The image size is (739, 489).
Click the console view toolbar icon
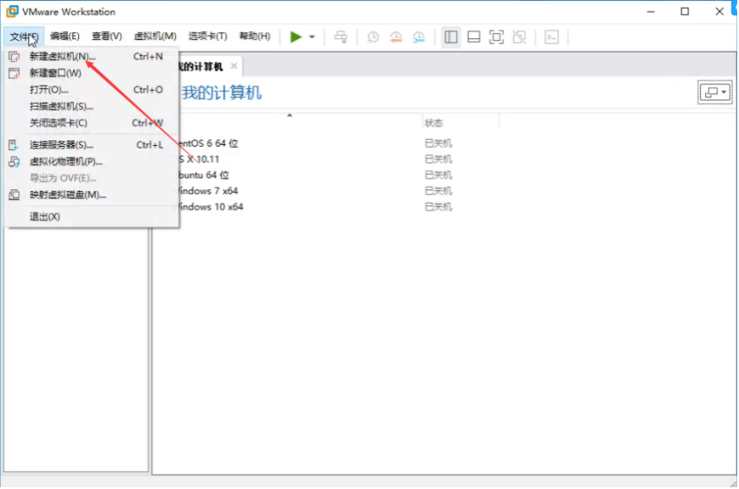[552, 36]
